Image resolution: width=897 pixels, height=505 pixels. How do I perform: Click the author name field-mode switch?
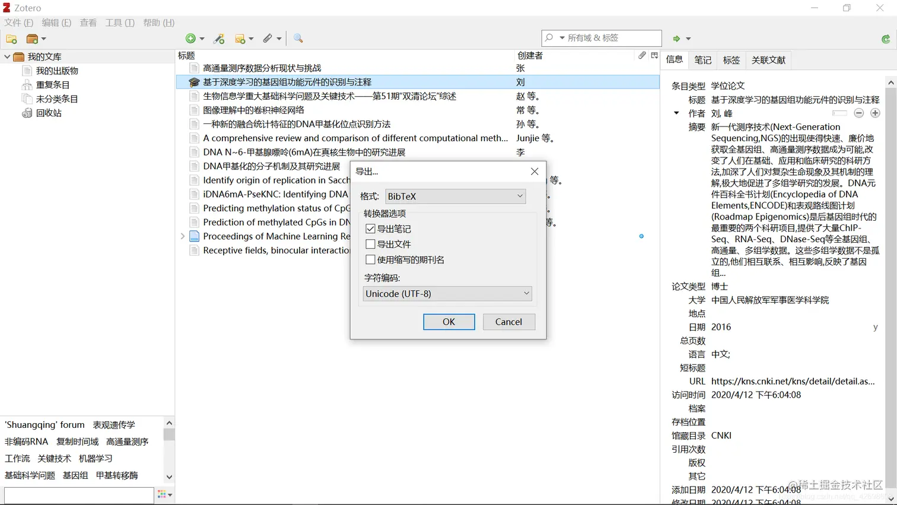839,113
